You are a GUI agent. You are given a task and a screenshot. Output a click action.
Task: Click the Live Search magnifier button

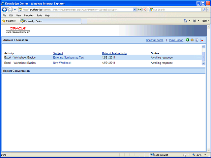tap(204, 10)
